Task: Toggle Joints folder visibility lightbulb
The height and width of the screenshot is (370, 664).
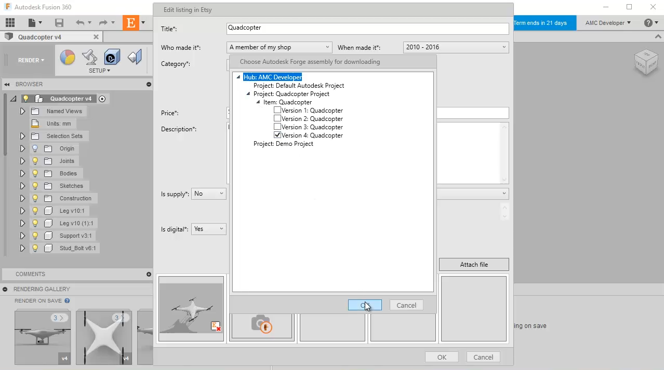Action: [x=35, y=161]
